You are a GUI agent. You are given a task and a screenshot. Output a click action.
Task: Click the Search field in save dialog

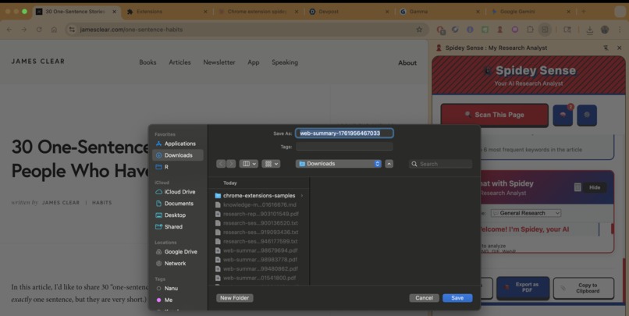(x=440, y=164)
